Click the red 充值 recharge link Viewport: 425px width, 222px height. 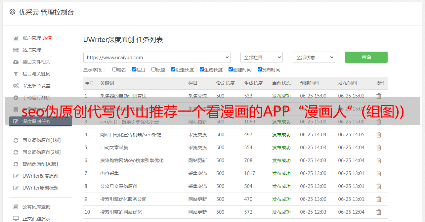point(47,38)
